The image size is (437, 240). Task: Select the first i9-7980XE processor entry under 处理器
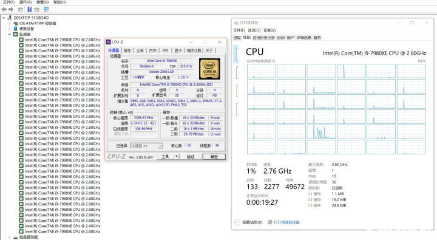pyautogui.click(x=63, y=40)
